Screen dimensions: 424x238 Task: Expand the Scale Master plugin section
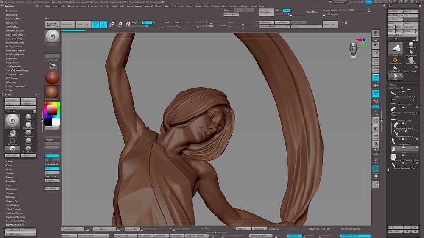pyautogui.click(x=12, y=62)
